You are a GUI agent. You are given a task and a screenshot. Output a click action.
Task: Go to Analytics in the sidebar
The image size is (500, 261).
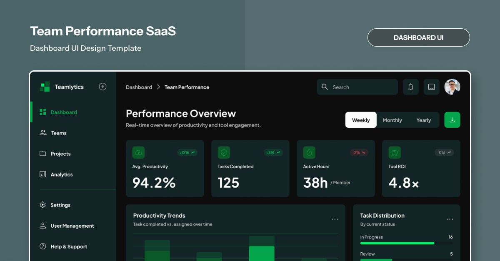point(62,175)
